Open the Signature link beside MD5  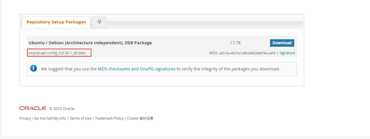(287, 53)
